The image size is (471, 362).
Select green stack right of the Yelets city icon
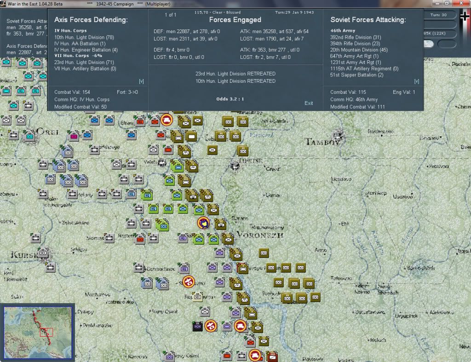point(178,166)
